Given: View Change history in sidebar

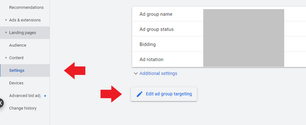Looking at the screenshot, I should pos(23,108).
